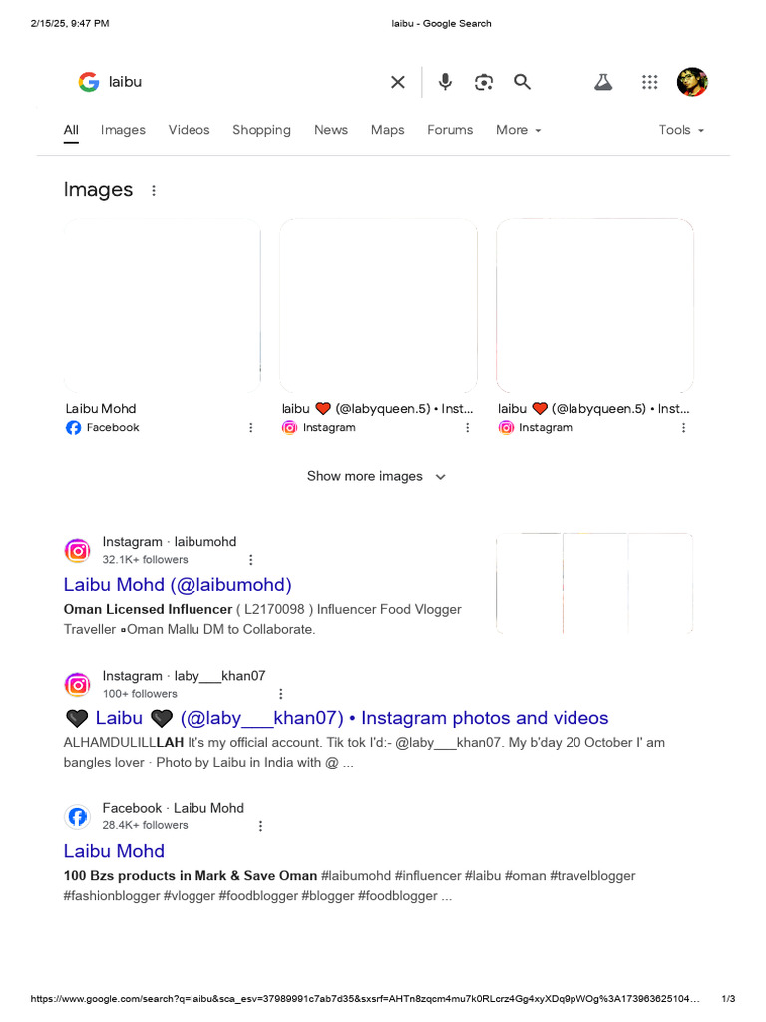
Task: Go to the Google logo home
Action: 89,82
